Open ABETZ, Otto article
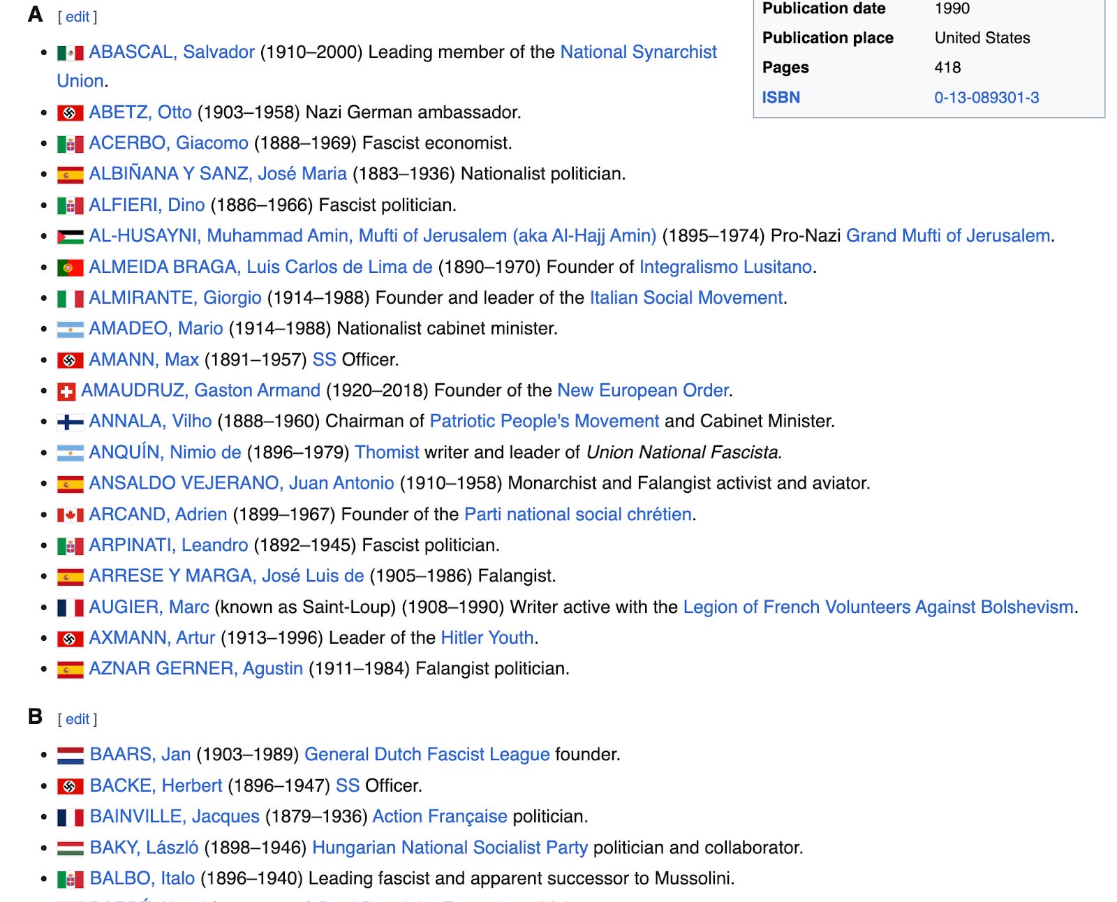The width and height of the screenshot is (1117, 902). tap(140, 112)
